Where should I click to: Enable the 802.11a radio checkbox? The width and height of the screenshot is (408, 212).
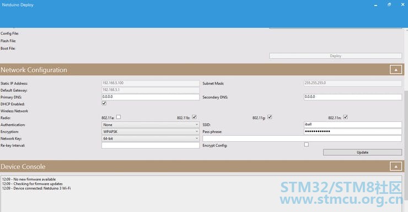click(x=119, y=117)
